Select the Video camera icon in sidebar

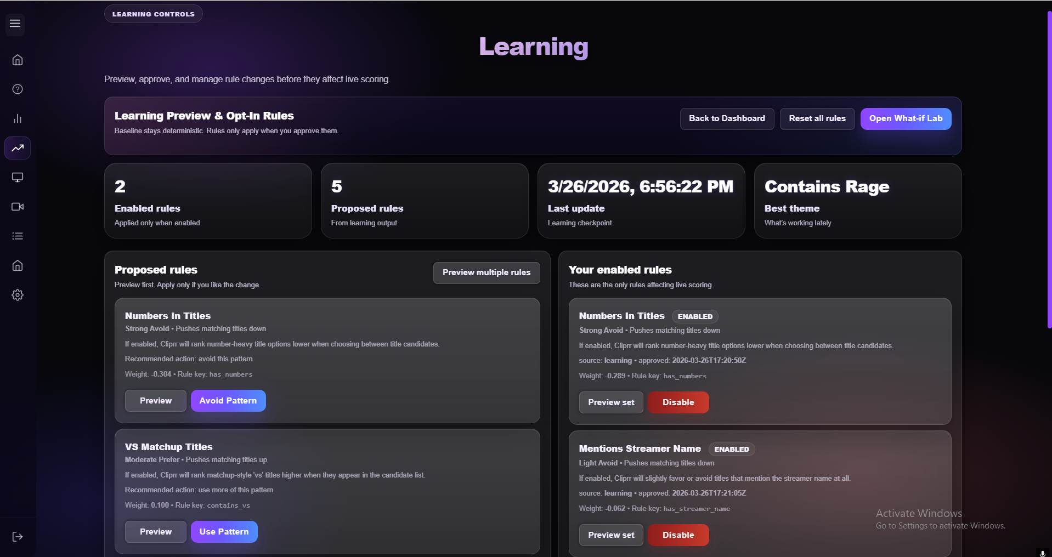coord(17,207)
